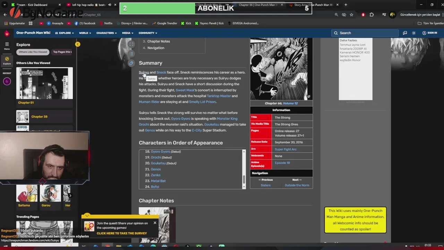Bookmark this page with star icon
This screenshot has width=444, height=250.
[351, 15]
